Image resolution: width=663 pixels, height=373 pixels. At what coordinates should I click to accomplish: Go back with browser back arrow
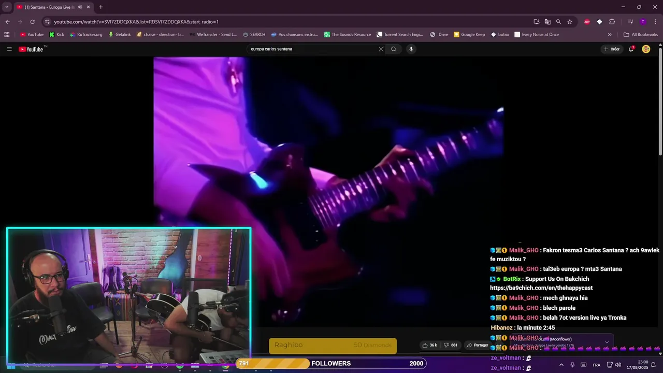point(7,22)
